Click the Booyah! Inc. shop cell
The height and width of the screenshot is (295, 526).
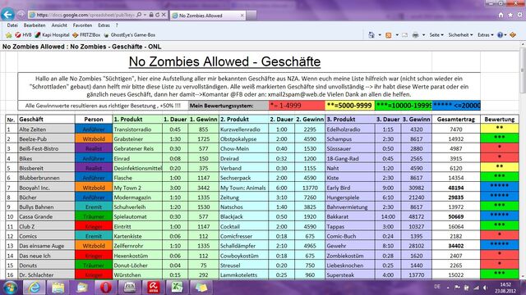point(46,188)
